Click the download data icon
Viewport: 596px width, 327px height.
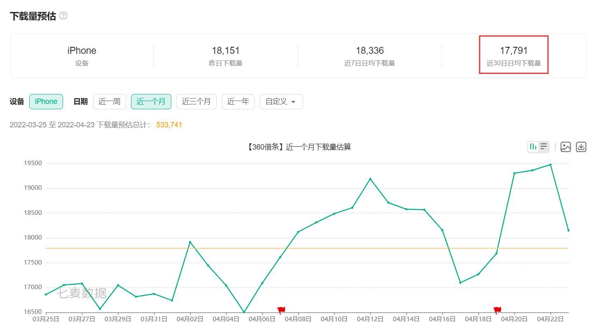coord(581,147)
